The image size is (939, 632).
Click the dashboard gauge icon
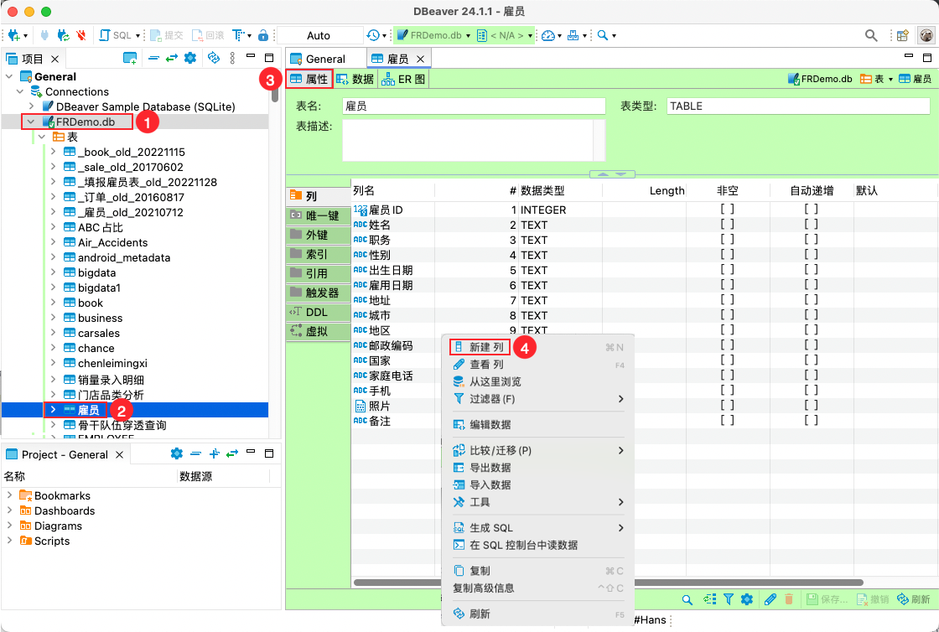[x=548, y=35]
